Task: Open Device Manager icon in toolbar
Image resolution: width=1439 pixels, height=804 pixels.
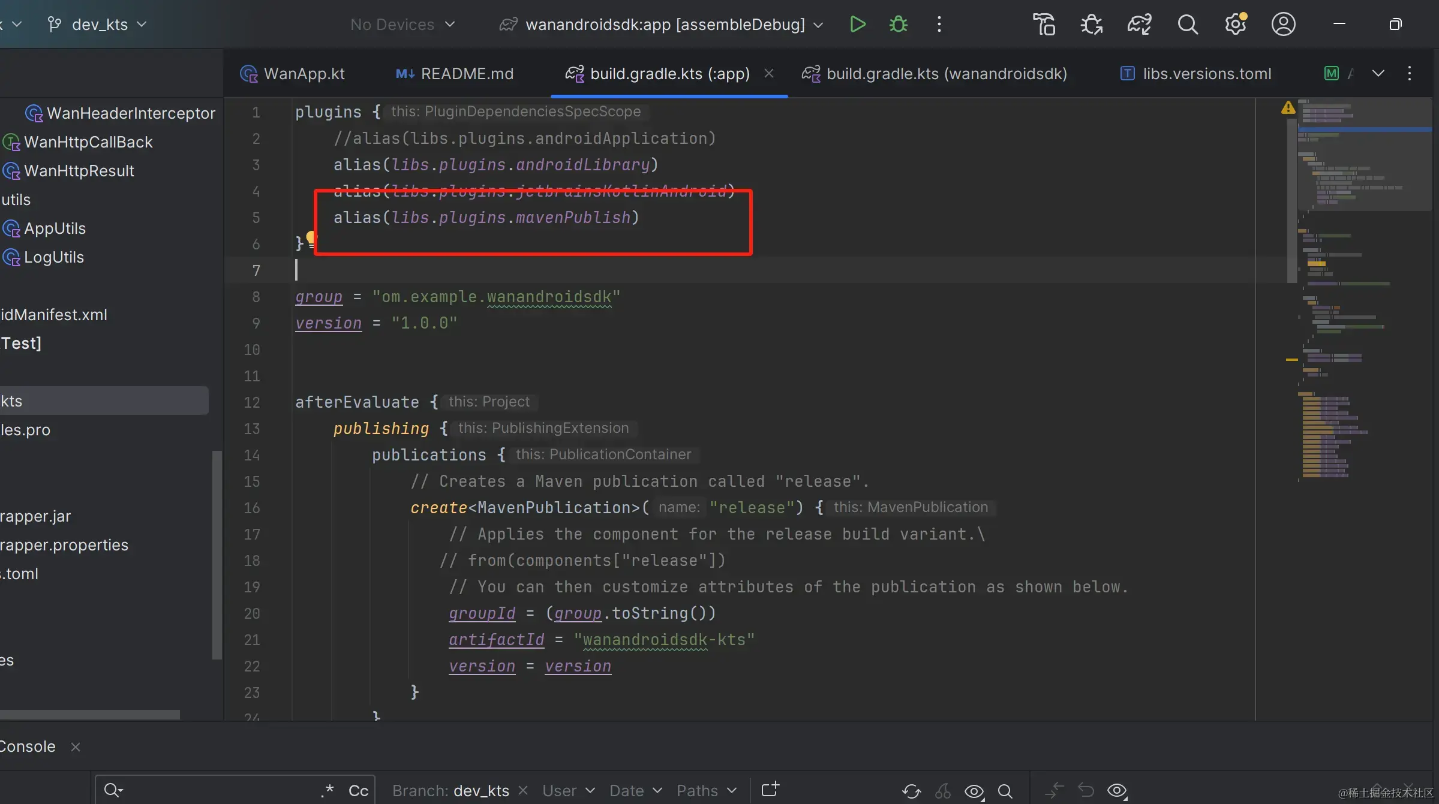Action: [1044, 25]
